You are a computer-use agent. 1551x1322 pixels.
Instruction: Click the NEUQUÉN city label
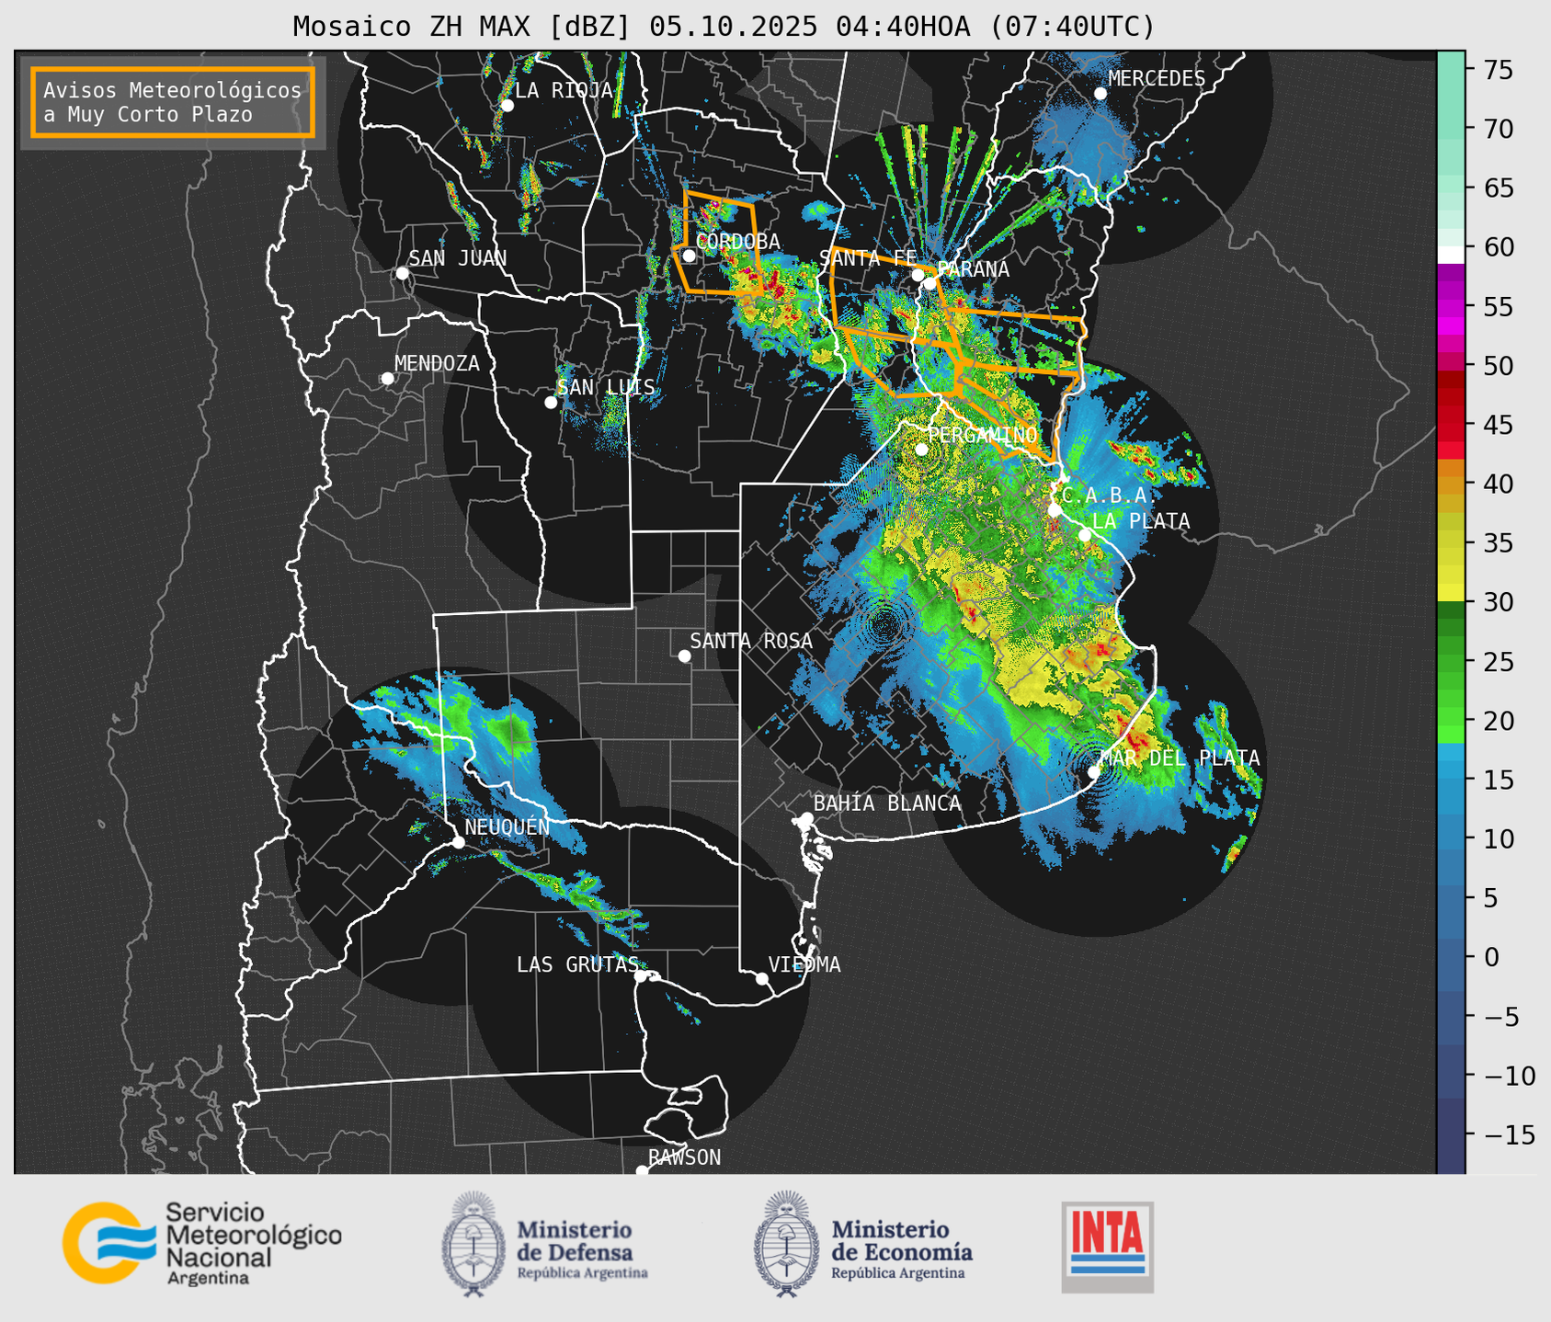tap(507, 826)
